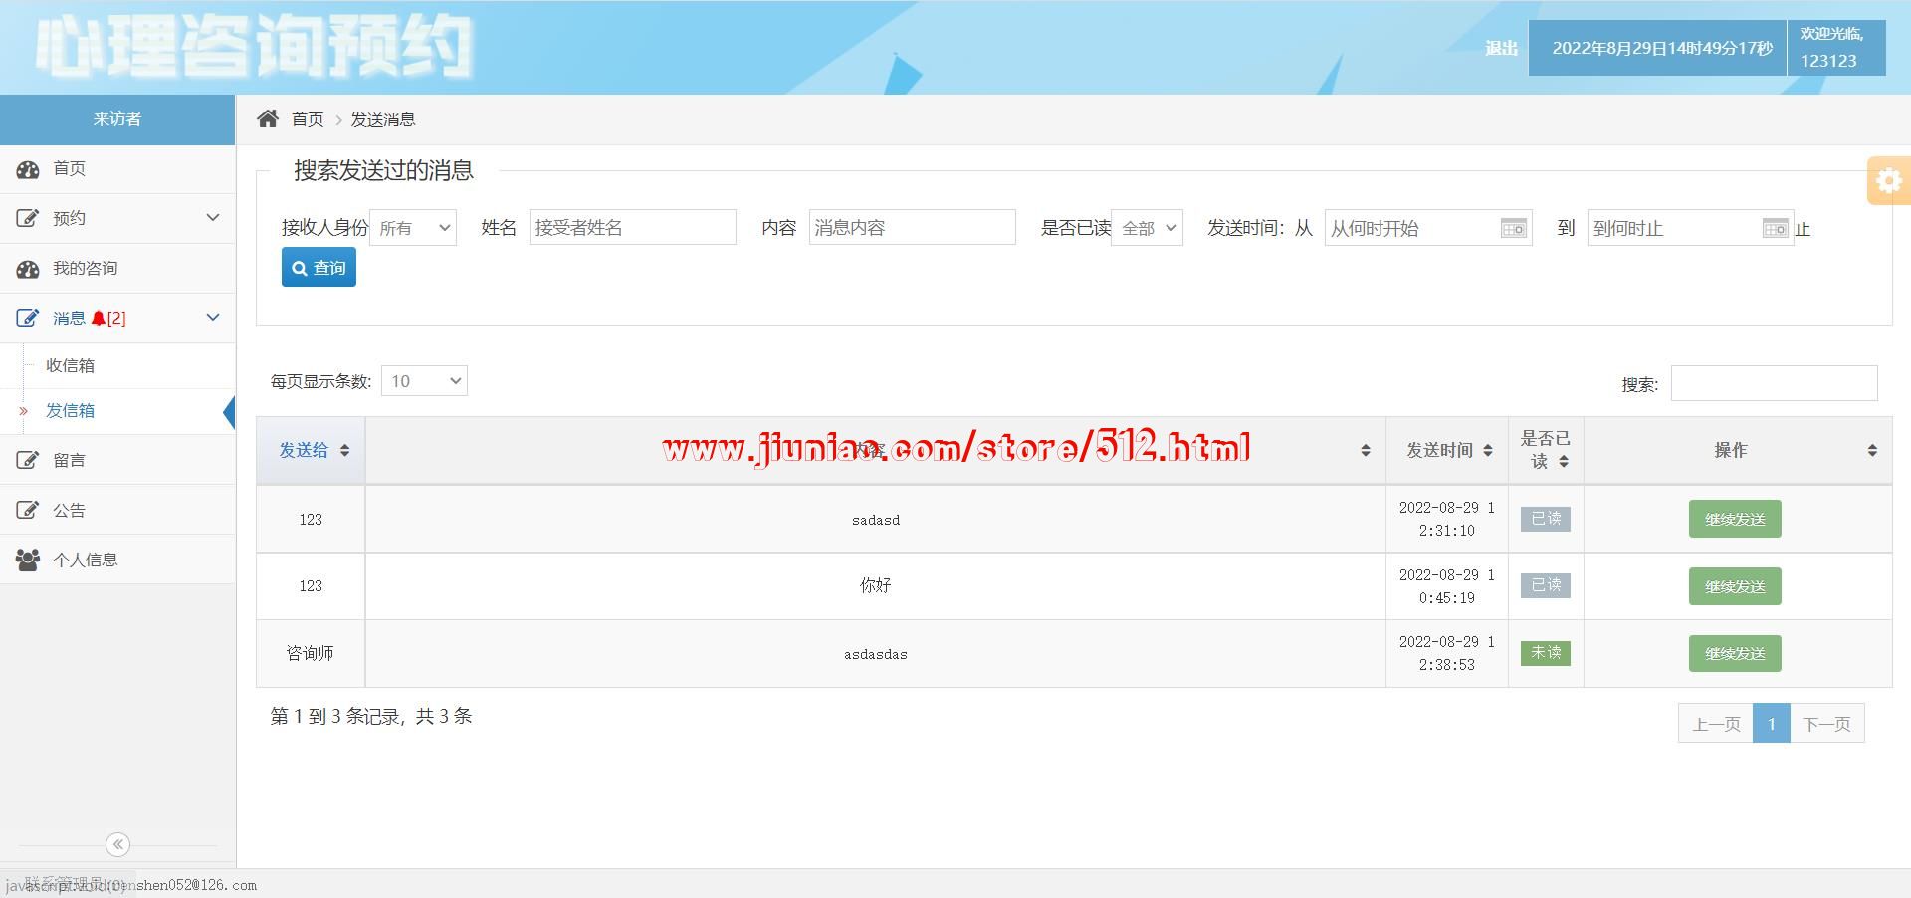Image resolution: width=1911 pixels, height=898 pixels.
Task: Go to 上一页 in pagination
Action: [x=1716, y=724]
